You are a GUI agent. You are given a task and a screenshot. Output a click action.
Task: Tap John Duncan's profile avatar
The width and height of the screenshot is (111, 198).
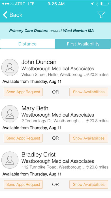pyautogui.click(x=10, y=67)
